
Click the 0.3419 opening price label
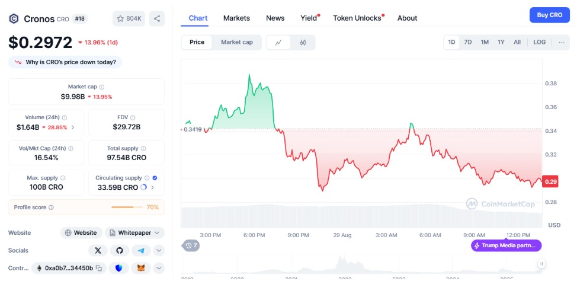coord(193,129)
